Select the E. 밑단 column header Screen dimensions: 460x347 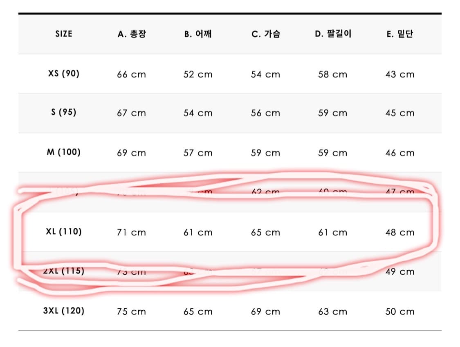point(399,34)
